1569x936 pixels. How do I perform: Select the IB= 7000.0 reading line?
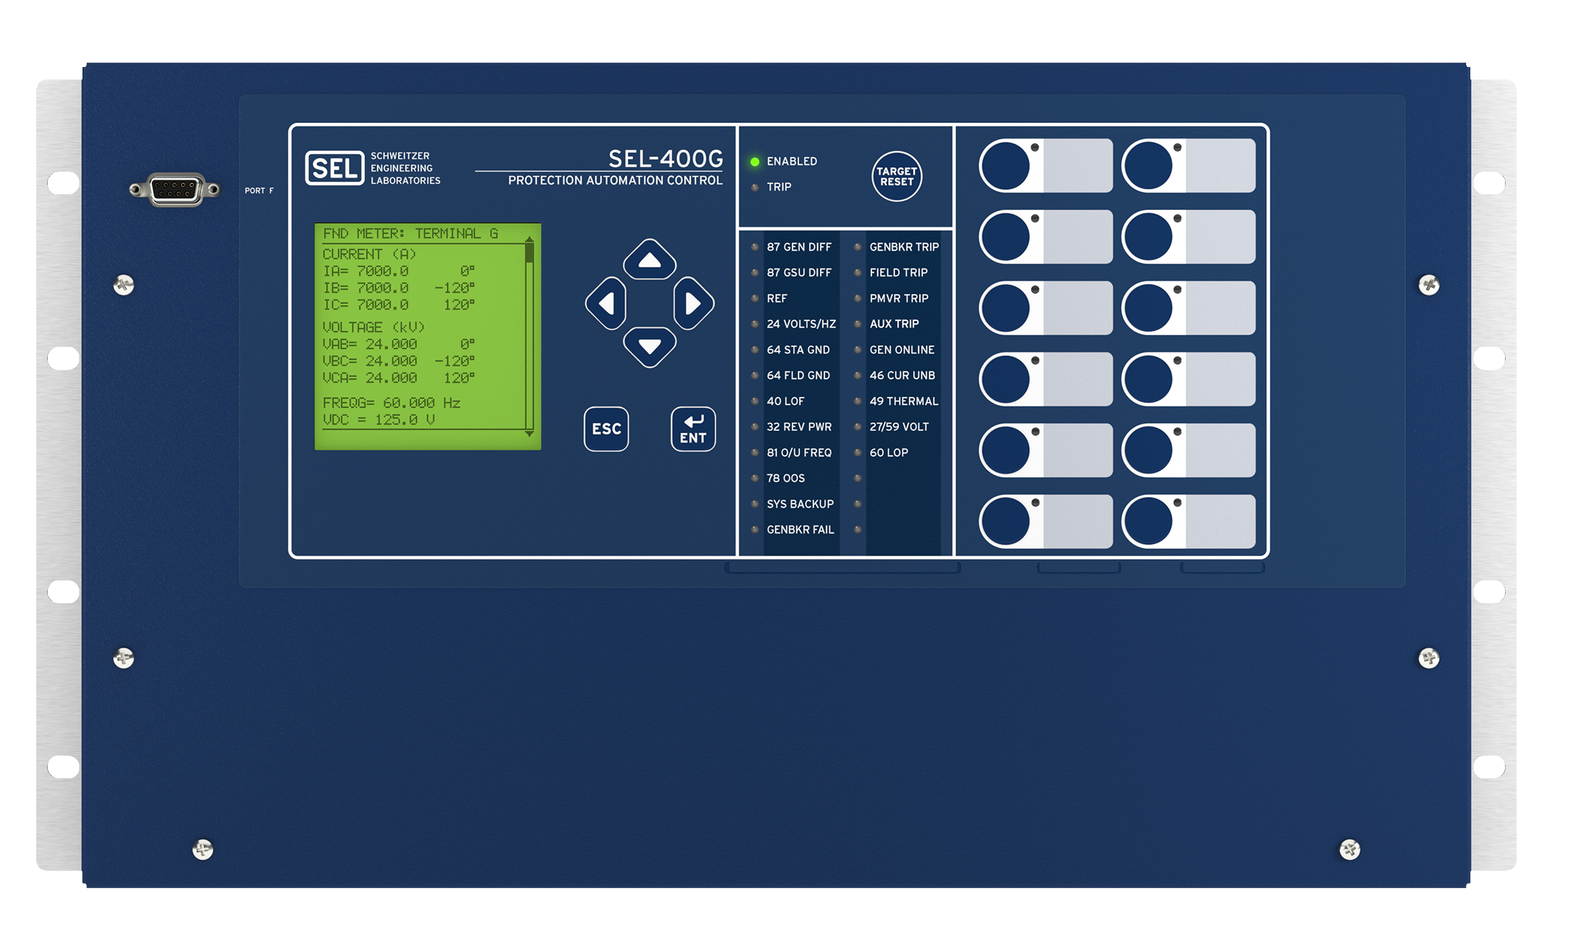pos(399,288)
